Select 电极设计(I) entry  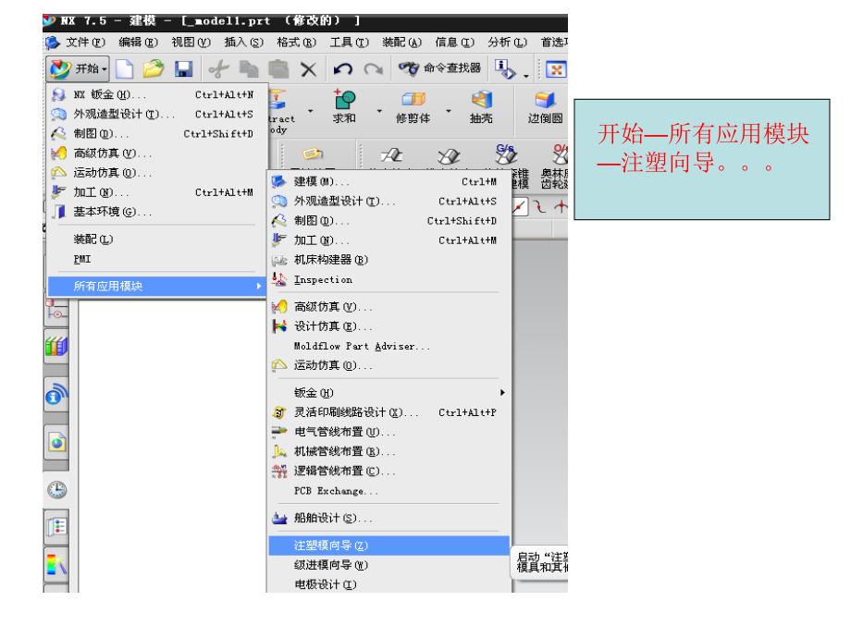[x=389, y=584]
